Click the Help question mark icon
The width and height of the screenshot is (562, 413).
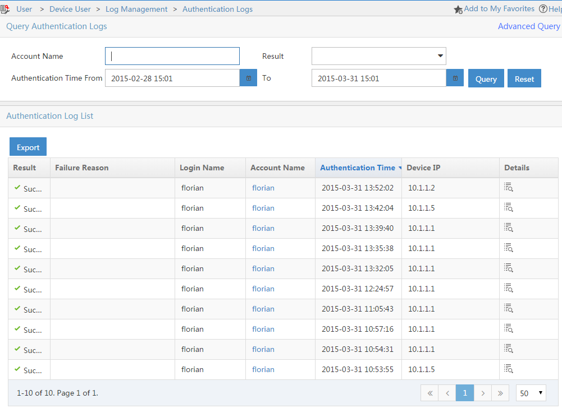[x=543, y=9]
